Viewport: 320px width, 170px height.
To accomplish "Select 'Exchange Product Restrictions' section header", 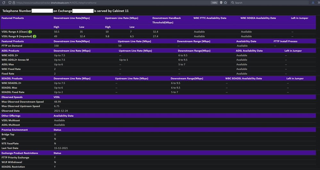I will pyautogui.click(x=20, y=153).
